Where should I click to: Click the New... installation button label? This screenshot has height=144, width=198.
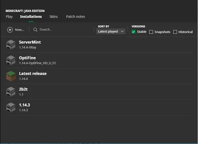[x=19, y=30]
